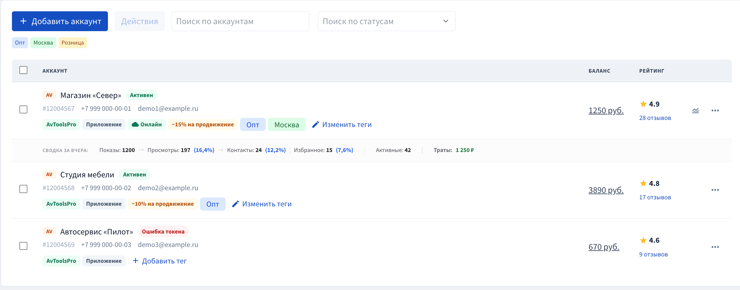The width and height of the screenshot is (740, 290).
Task: Click AV badge next to Магазин «Север»
Action: pyautogui.click(x=49, y=95)
